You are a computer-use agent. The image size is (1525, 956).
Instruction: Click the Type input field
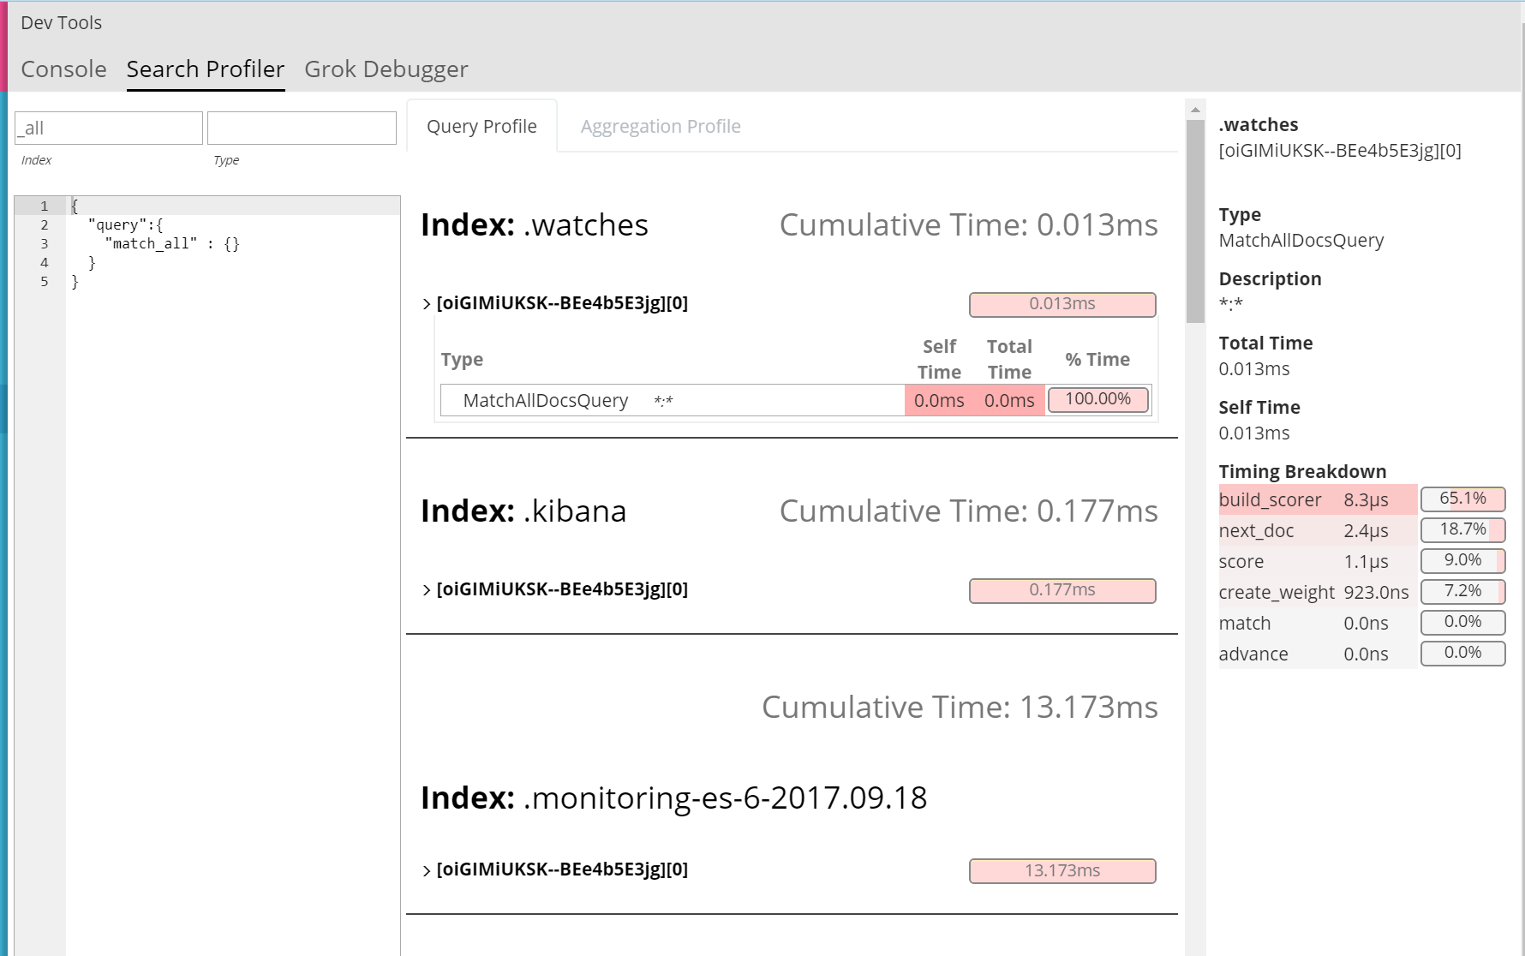pos(302,128)
